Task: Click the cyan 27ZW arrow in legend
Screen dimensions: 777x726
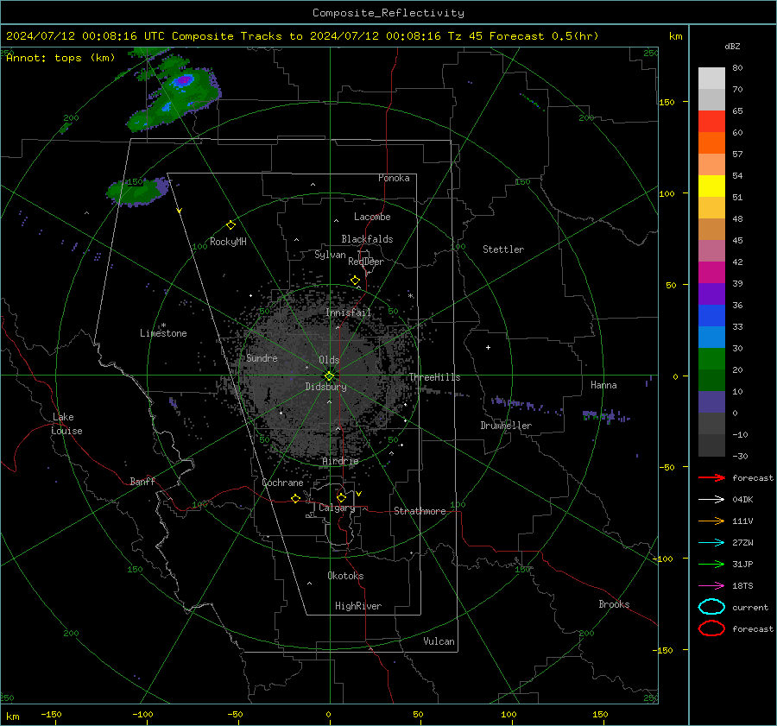Action: pos(711,543)
